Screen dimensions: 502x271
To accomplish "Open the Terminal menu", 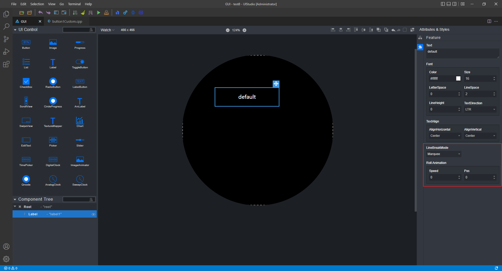I will [74, 4].
